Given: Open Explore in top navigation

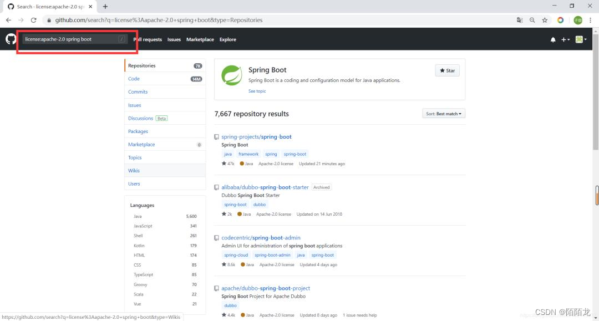Looking at the screenshot, I should (228, 39).
